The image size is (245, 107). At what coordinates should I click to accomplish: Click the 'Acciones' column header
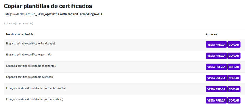click(211, 34)
